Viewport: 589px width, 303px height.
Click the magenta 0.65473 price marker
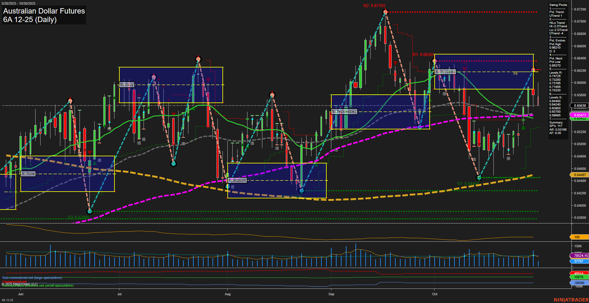pyautogui.click(x=580, y=115)
